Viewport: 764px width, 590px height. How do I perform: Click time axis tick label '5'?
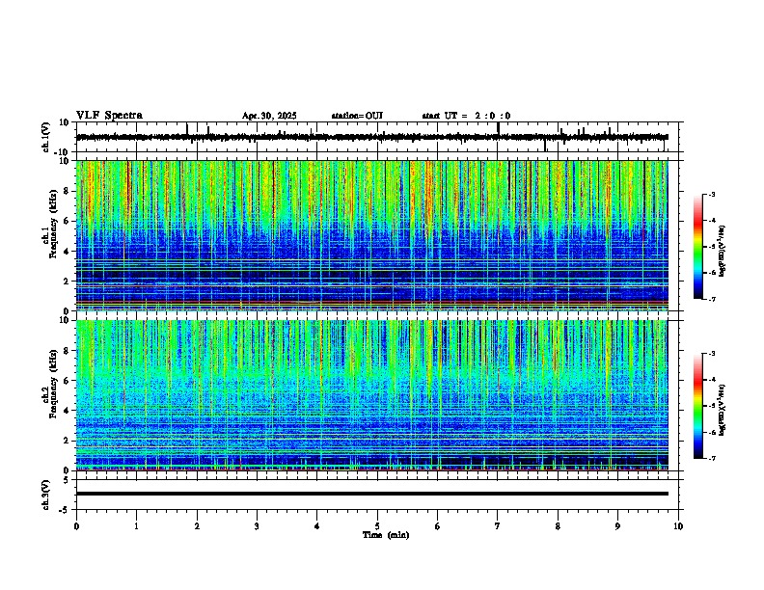pyautogui.click(x=377, y=526)
